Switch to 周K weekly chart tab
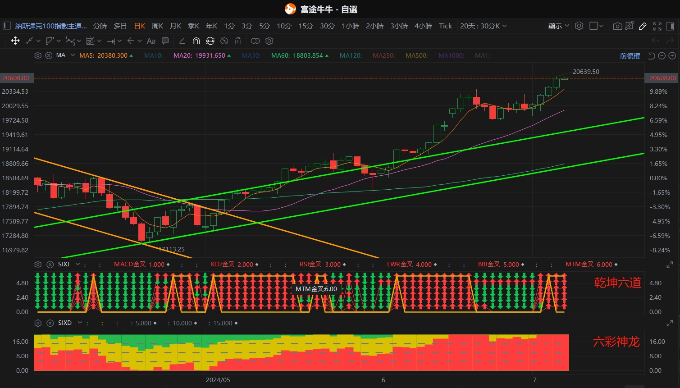This screenshot has height=388, width=680. [x=157, y=26]
